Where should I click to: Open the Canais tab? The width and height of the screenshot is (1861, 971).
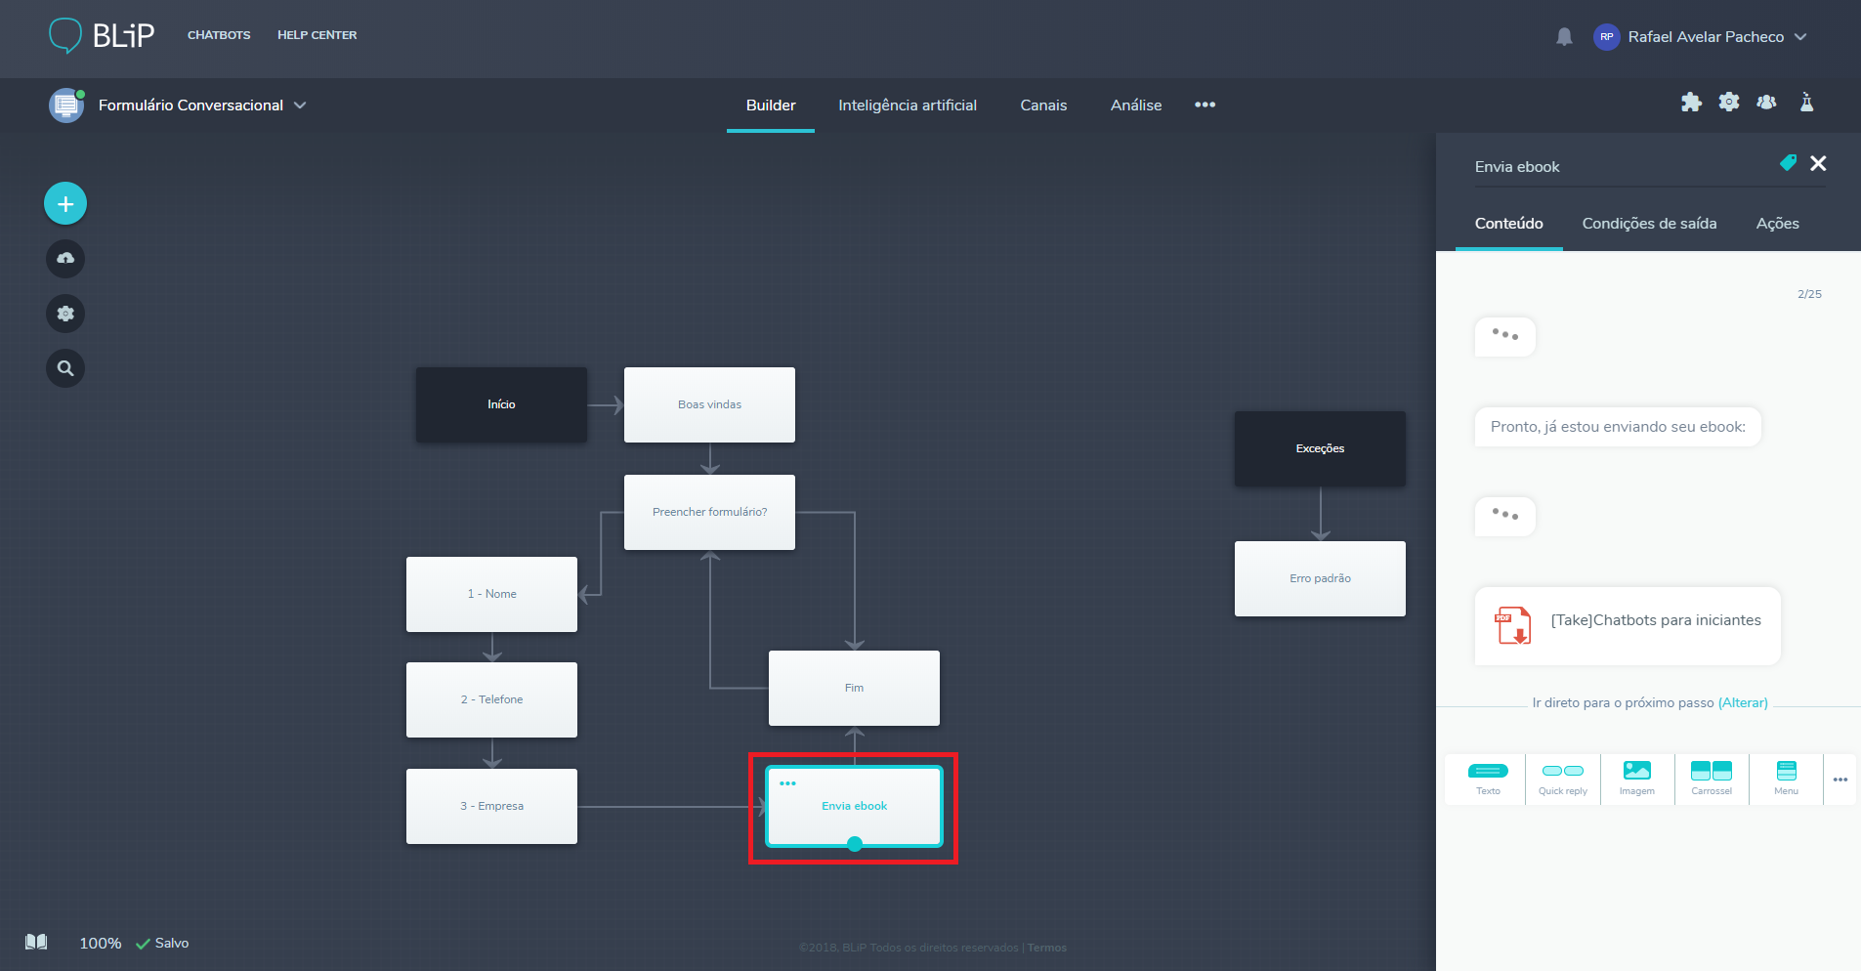tap(1043, 106)
